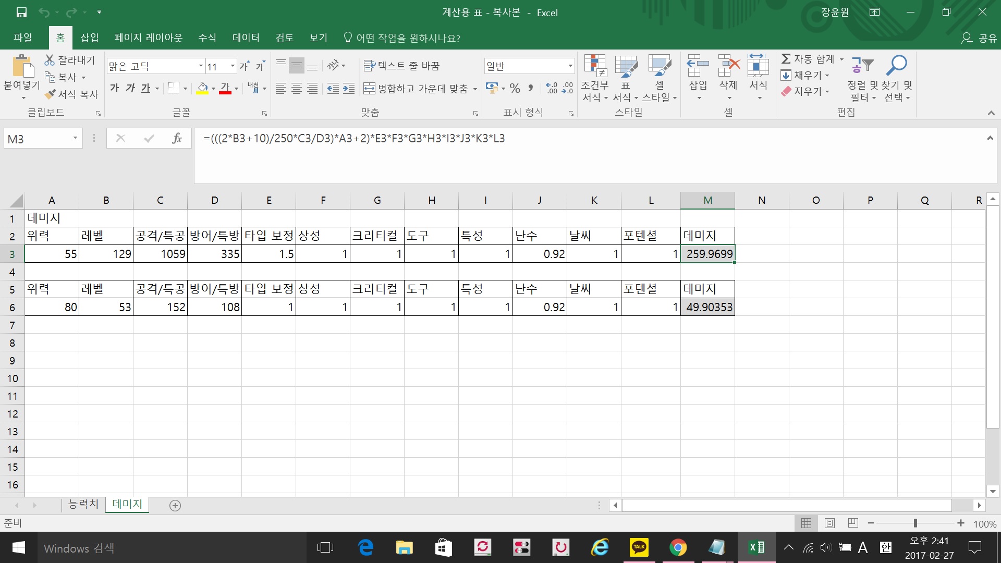Expand the Name Box dropdown next to M3
The height and width of the screenshot is (563, 1001).
(x=75, y=138)
